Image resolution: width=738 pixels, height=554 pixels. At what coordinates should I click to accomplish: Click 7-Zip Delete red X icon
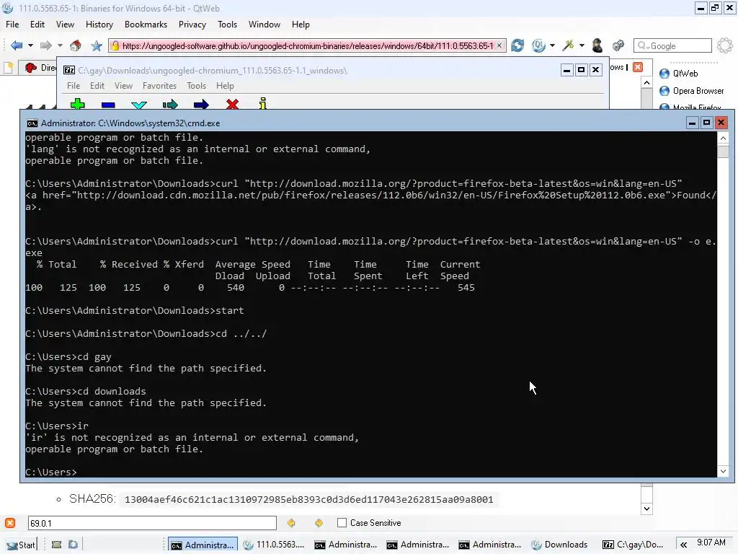tap(232, 104)
